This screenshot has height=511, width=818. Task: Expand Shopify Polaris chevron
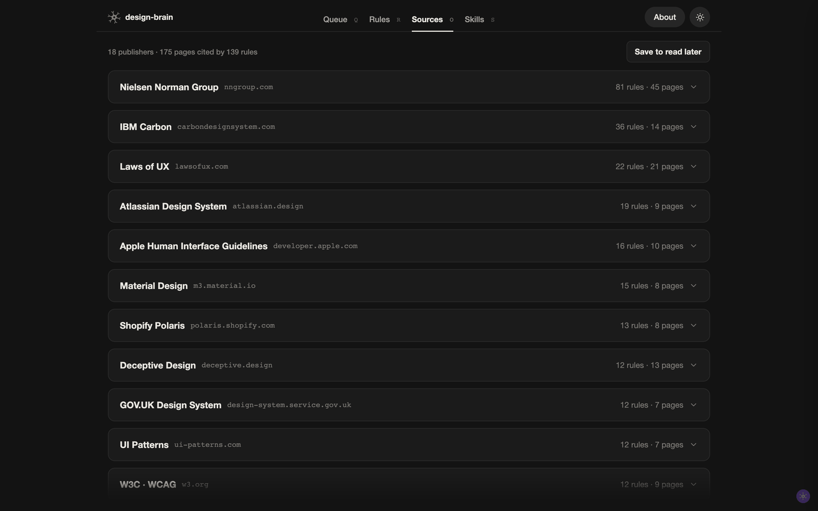click(x=694, y=325)
